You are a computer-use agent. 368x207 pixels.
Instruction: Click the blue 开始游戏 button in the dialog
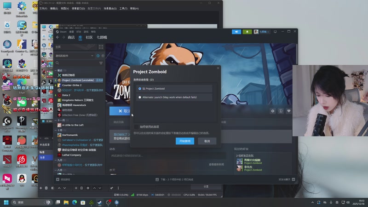tap(185, 141)
